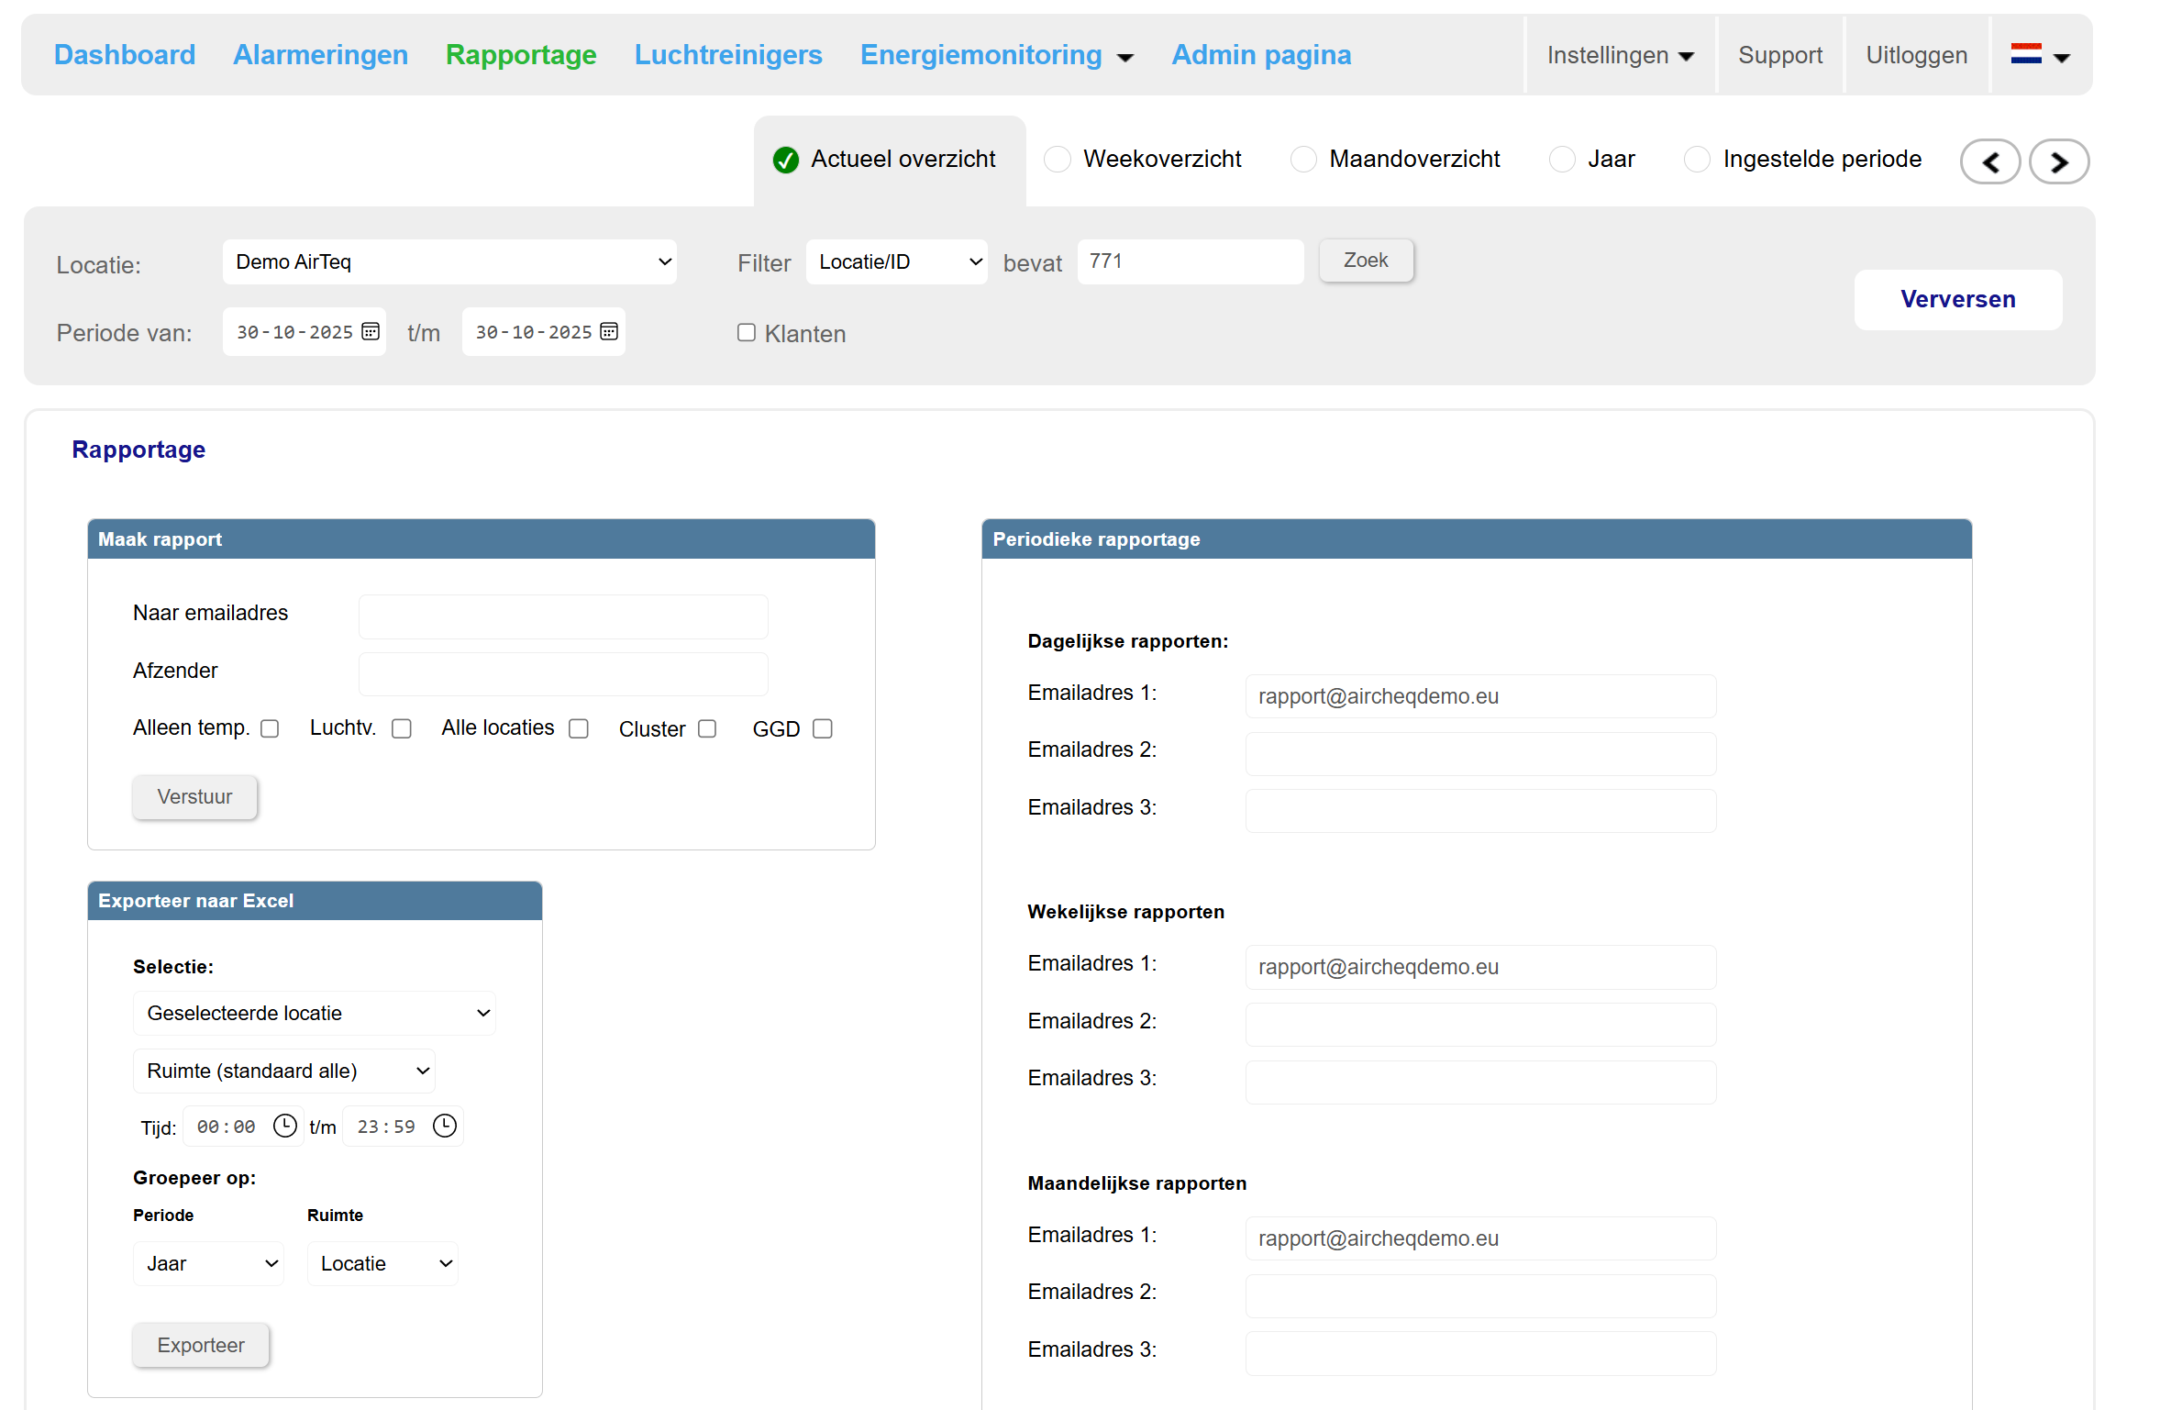Click clock icon of export end time
This screenshot has width=2160, height=1410.
445,1126
